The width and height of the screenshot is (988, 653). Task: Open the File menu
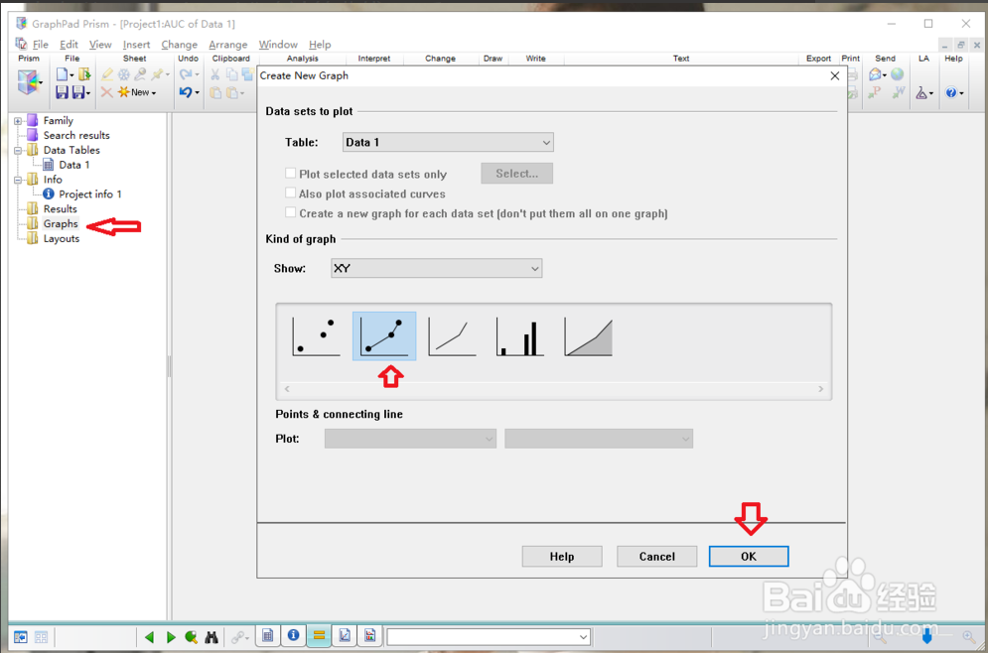(41, 44)
